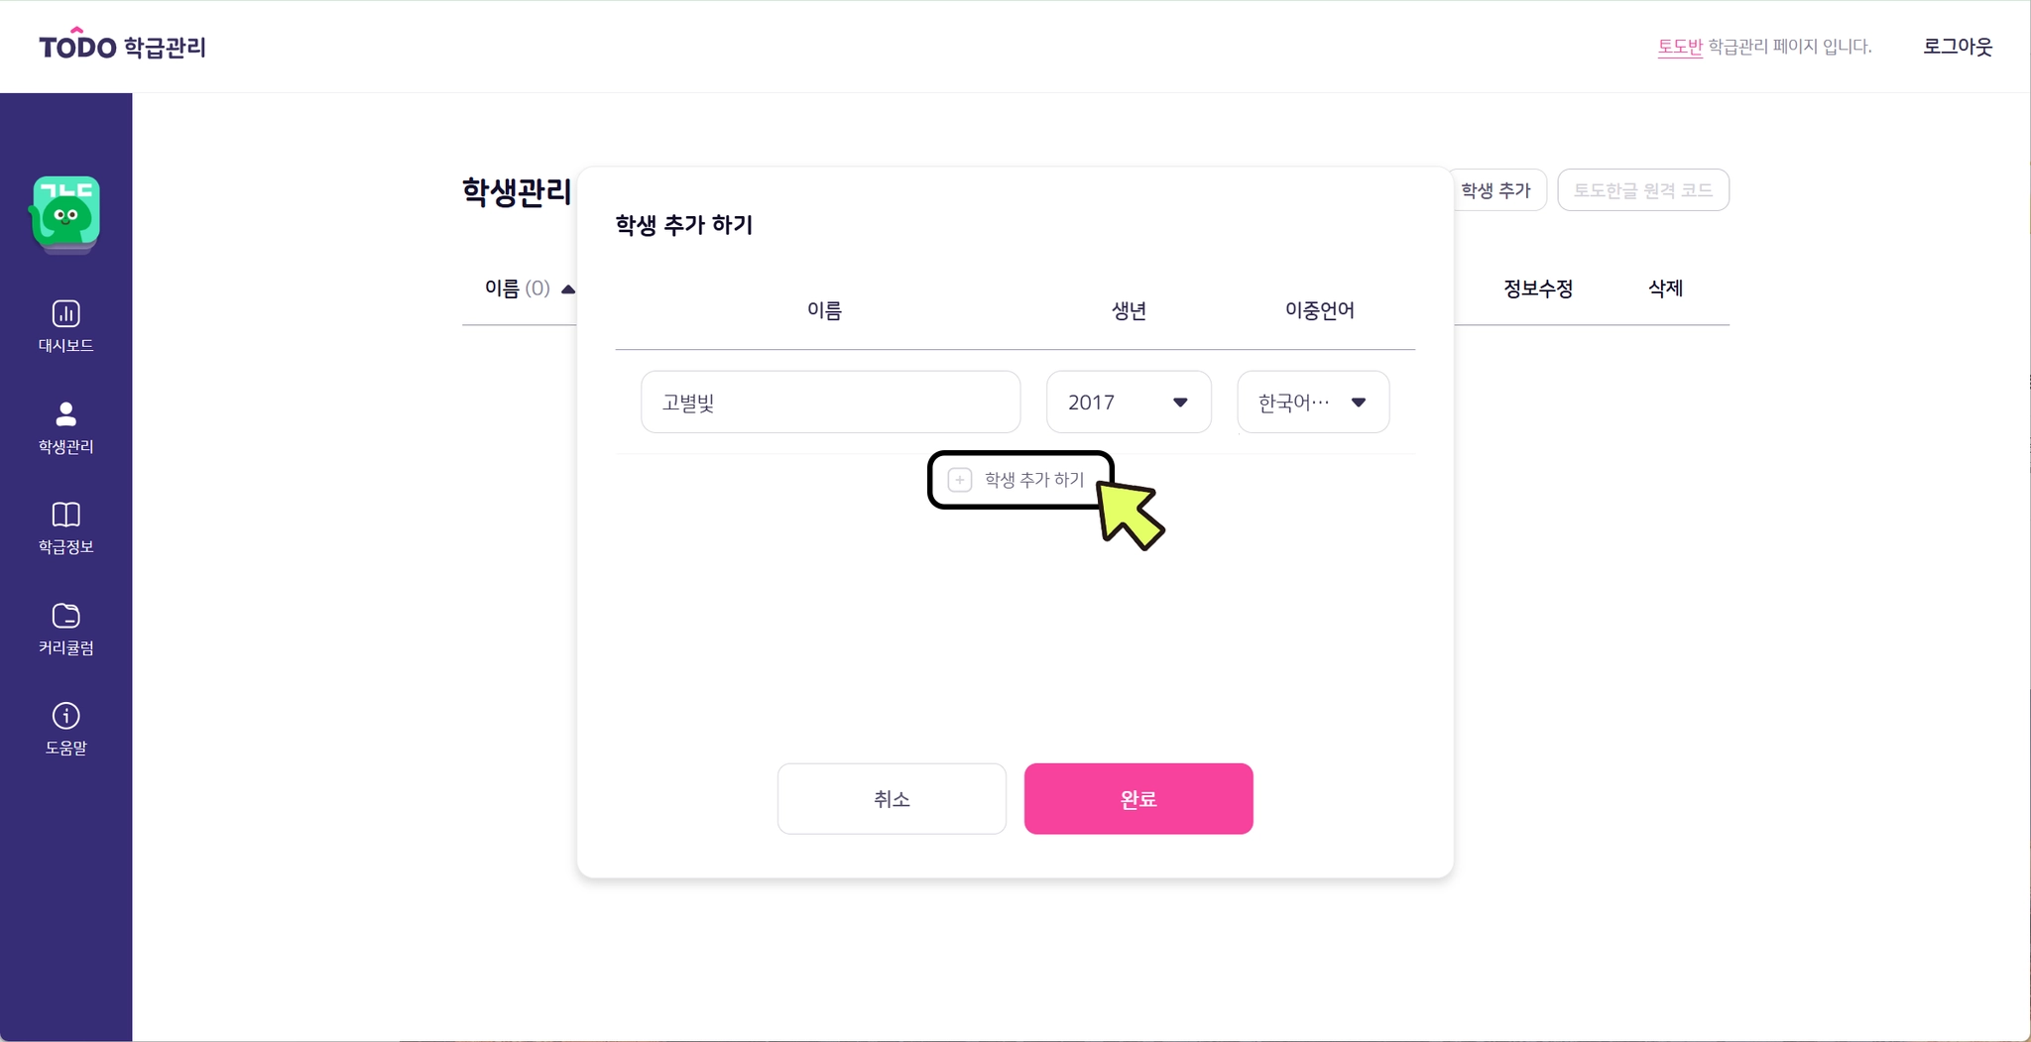The width and height of the screenshot is (2031, 1042).
Task: Click the name input field containing 고별빛
Action: 830,402
